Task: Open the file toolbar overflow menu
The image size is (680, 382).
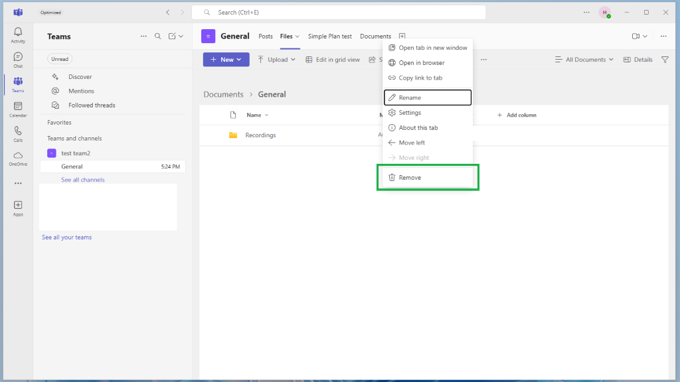Action: (483, 60)
